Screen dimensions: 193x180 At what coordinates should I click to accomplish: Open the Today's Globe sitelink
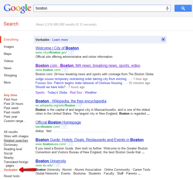[x=57, y=92]
